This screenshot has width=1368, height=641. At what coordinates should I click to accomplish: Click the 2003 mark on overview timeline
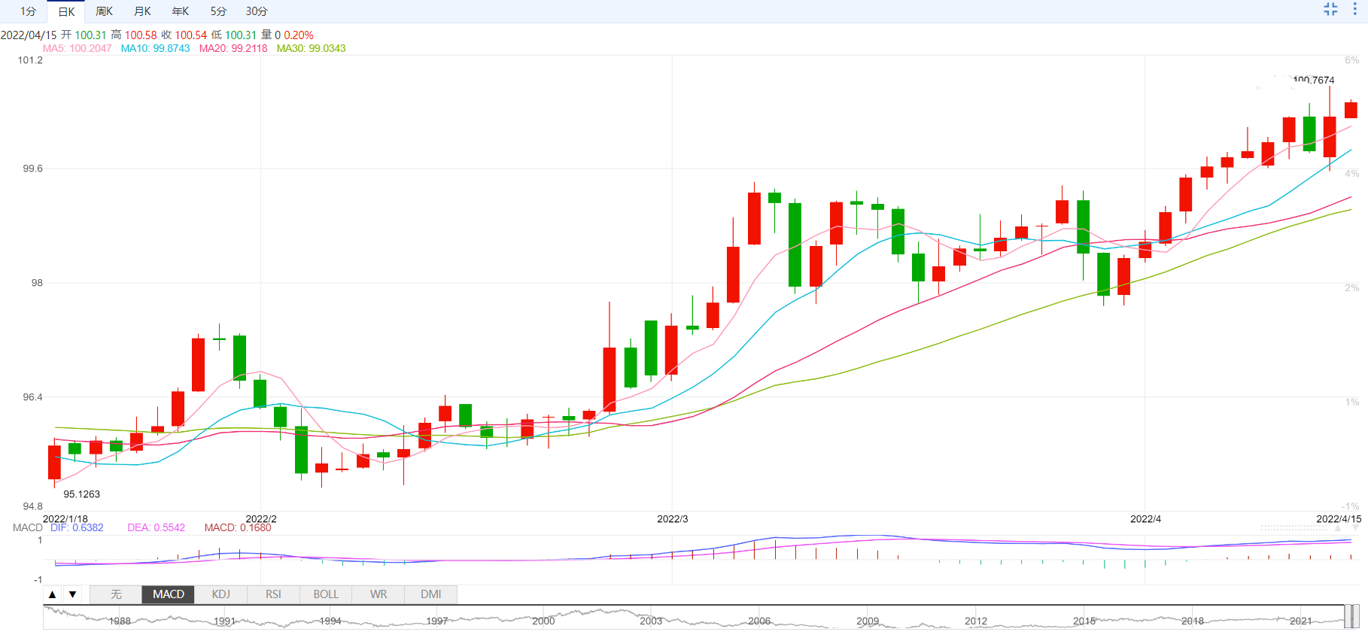click(651, 621)
